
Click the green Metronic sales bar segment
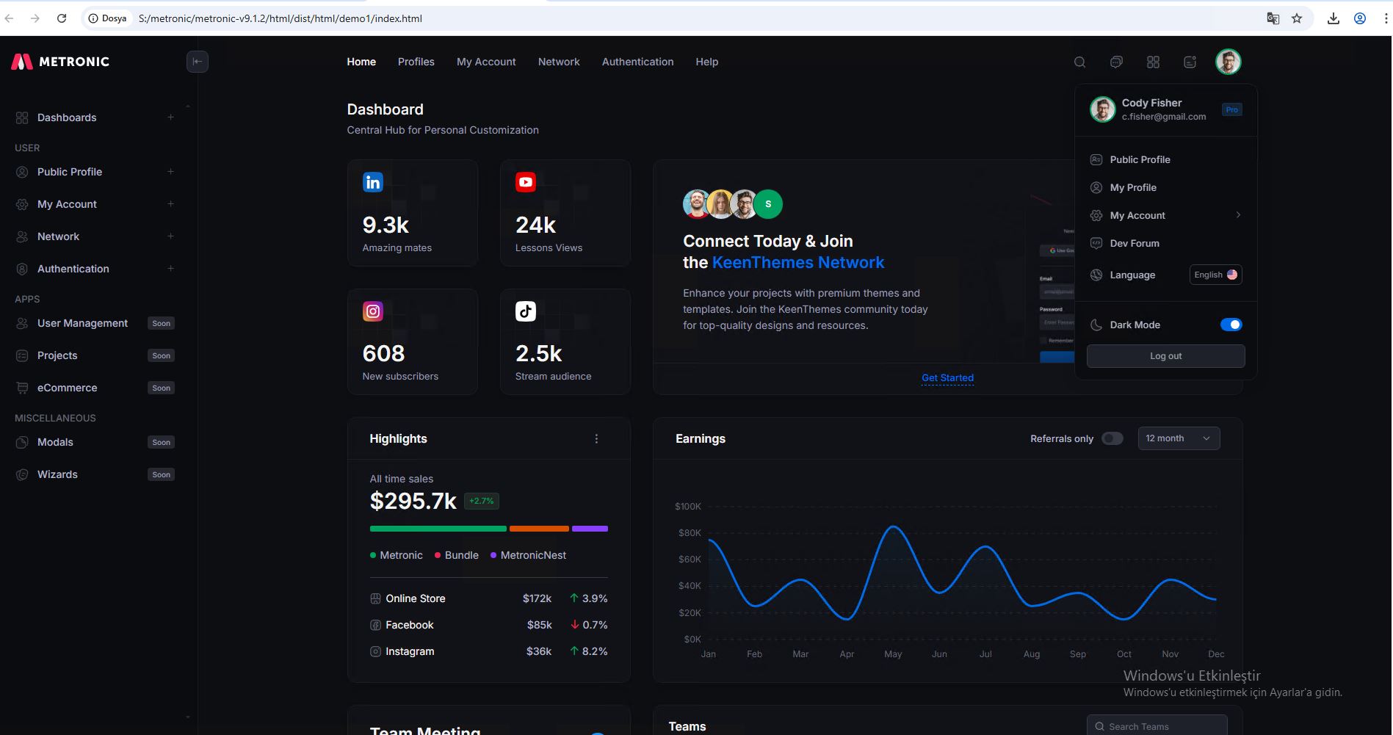pos(438,529)
